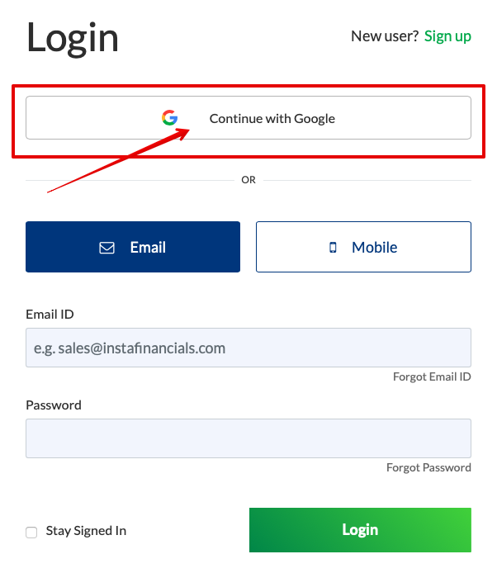Viewport: 497px width, 573px height.
Task: Click the Login page heading
Action: point(73,38)
